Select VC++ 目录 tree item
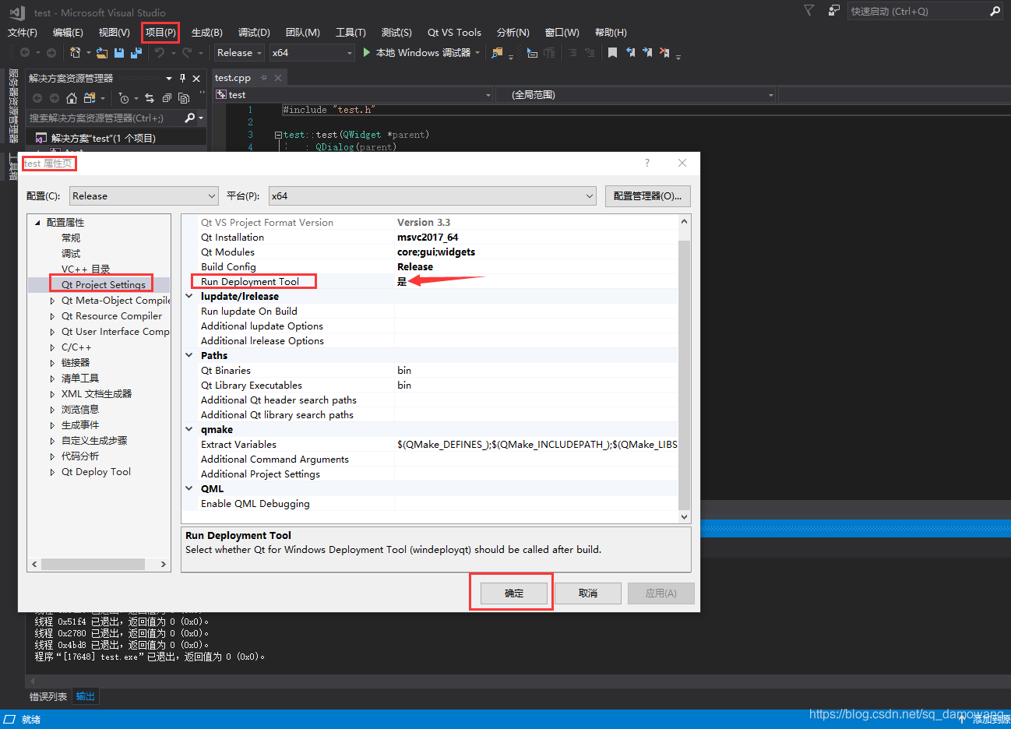The image size is (1011, 729). tap(86, 269)
